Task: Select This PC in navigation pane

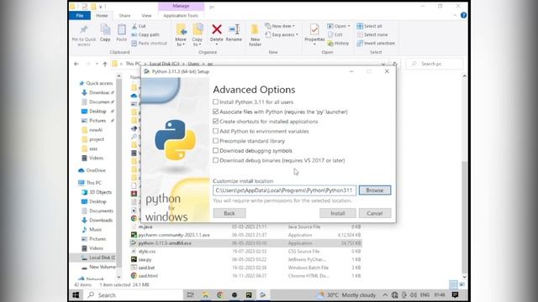Action: click(x=90, y=183)
